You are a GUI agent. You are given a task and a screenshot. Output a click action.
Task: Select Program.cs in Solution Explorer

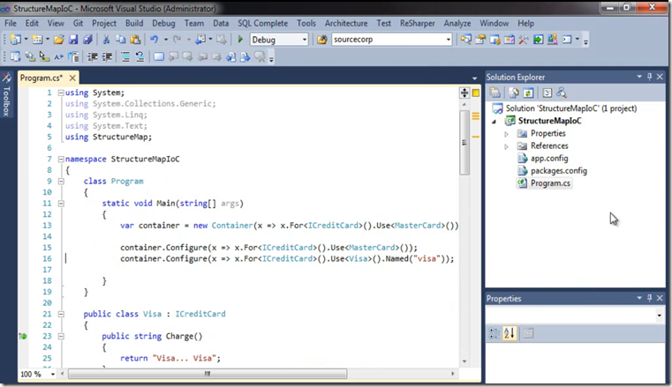(550, 183)
